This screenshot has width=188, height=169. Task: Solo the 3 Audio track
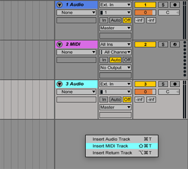163,84
